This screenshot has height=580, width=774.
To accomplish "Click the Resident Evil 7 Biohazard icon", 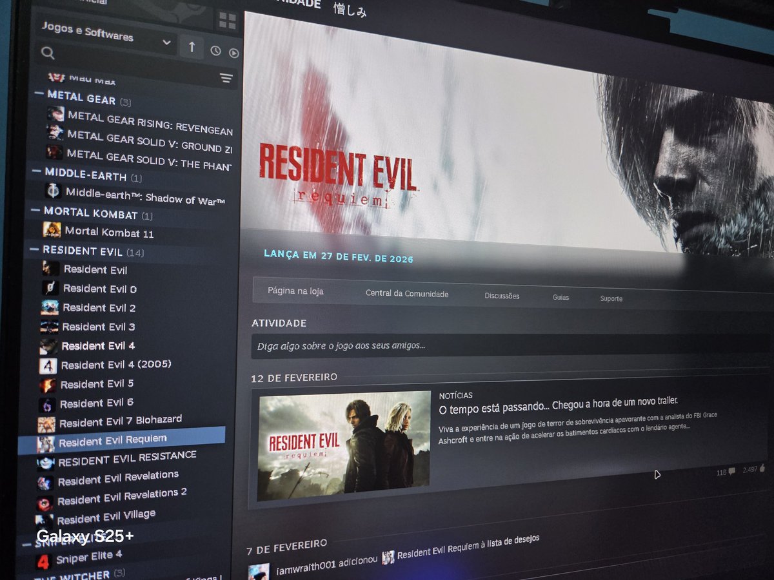I will tap(46, 425).
